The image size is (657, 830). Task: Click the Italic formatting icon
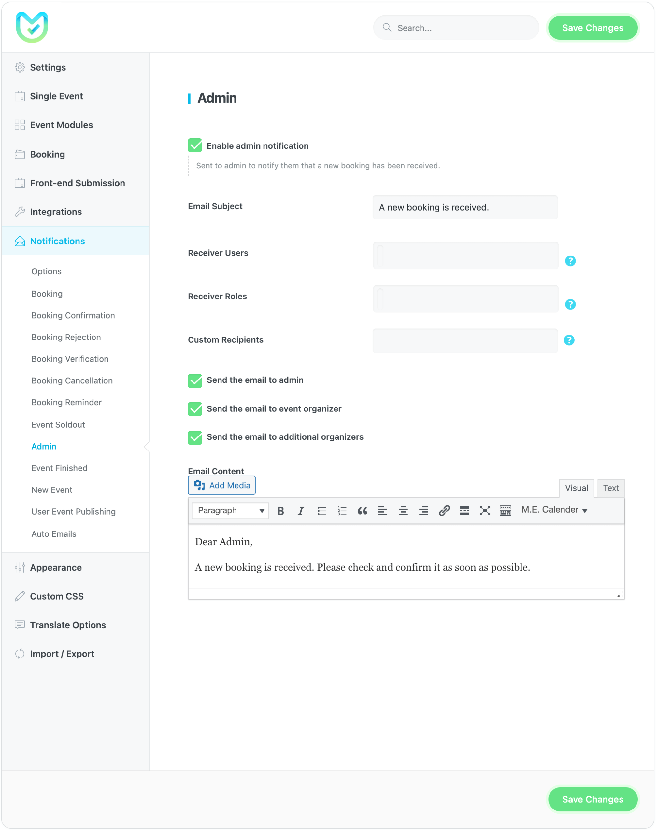click(x=301, y=511)
